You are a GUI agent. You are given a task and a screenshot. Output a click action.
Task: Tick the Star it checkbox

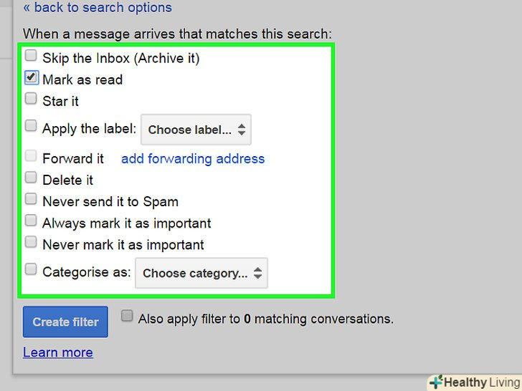point(31,99)
